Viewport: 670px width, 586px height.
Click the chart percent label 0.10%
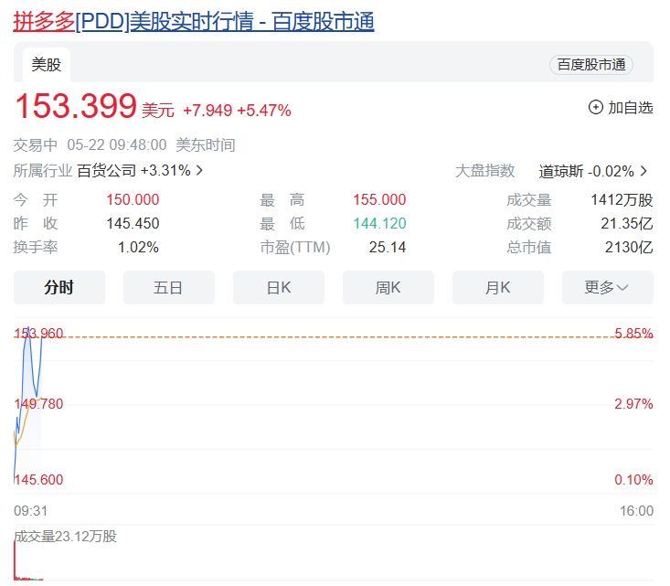(x=633, y=480)
